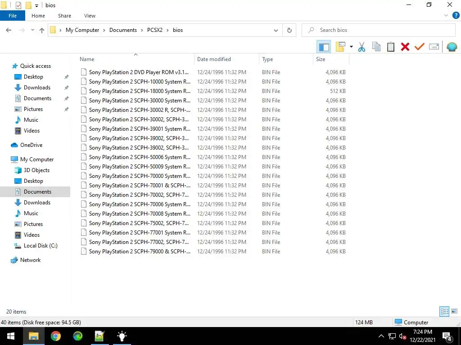Click the folder options toolbar icon
This screenshot has width=461, height=345.
click(340, 47)
